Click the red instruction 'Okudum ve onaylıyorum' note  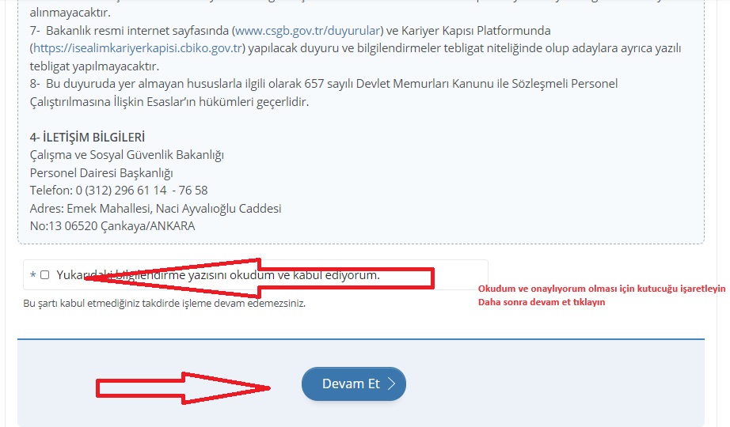(x=601, y=289)
